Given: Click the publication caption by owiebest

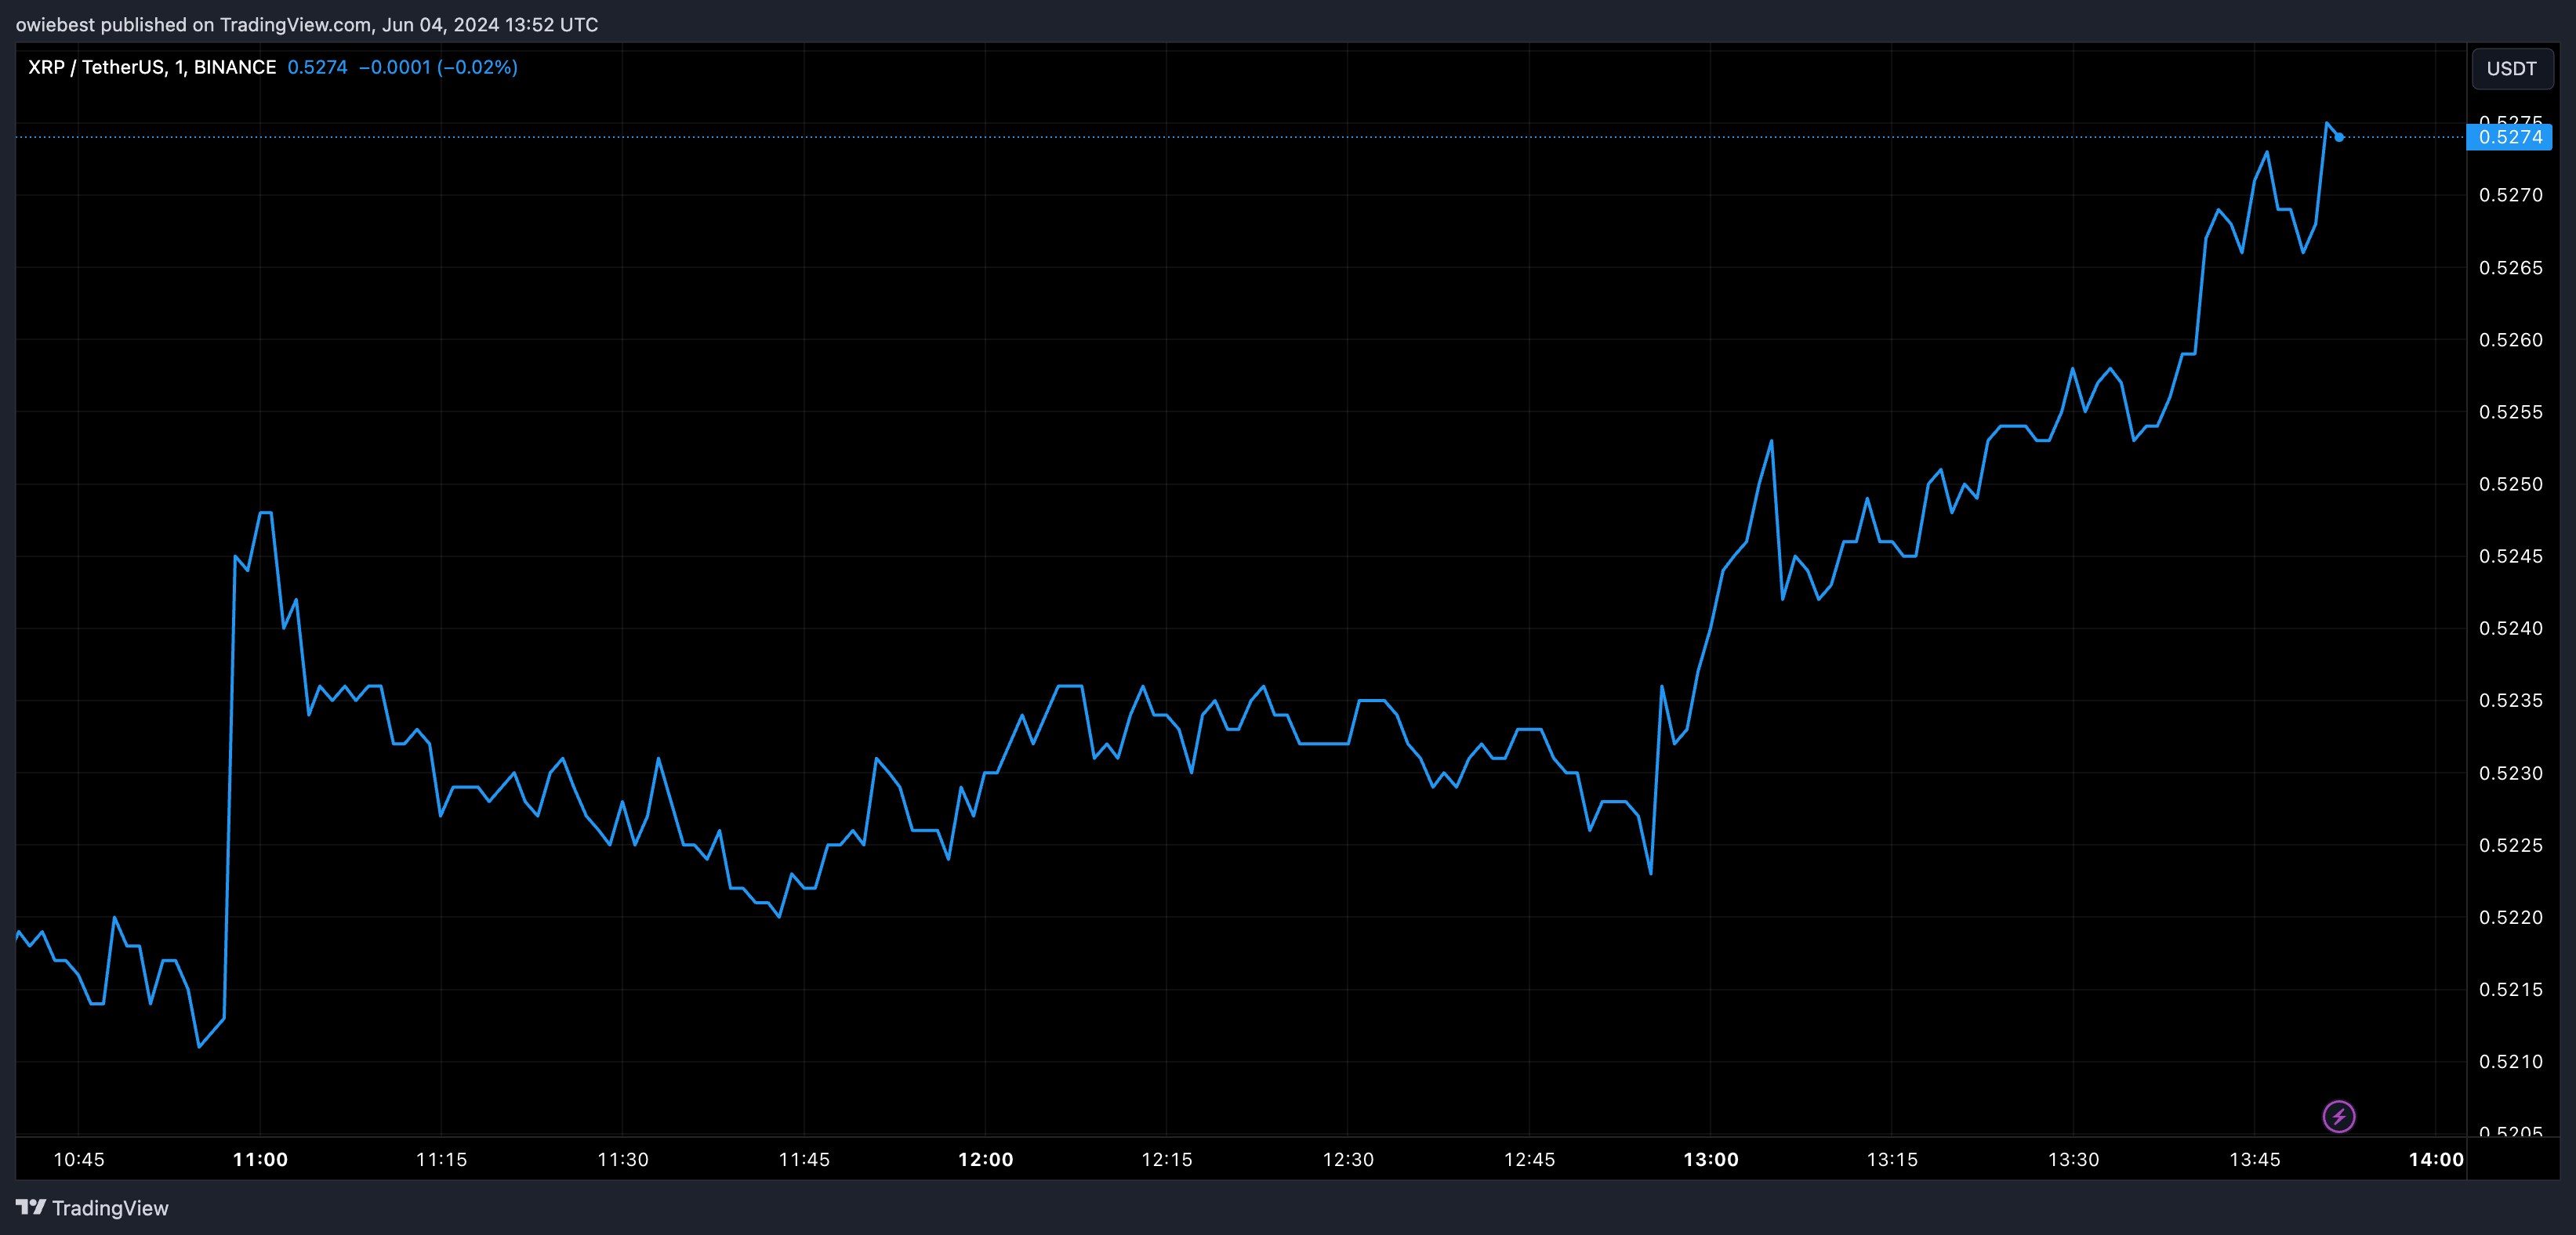Looking at the screenshot, I should 307,24.
